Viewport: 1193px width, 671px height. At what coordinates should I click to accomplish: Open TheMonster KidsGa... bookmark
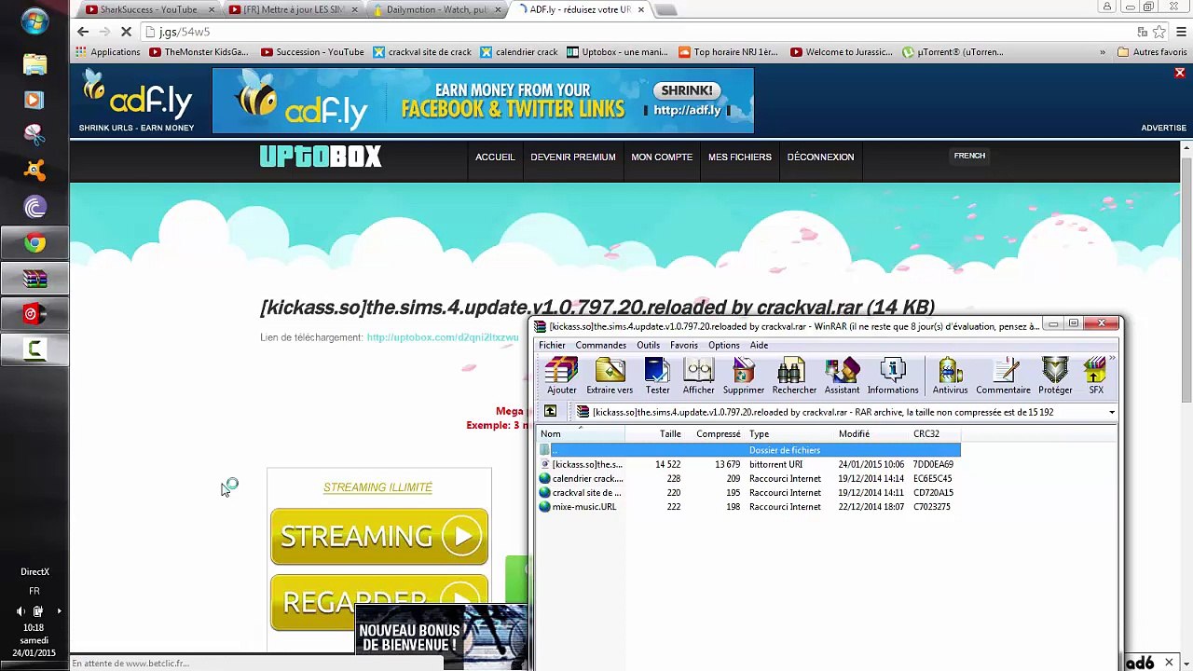click(199, 52)
